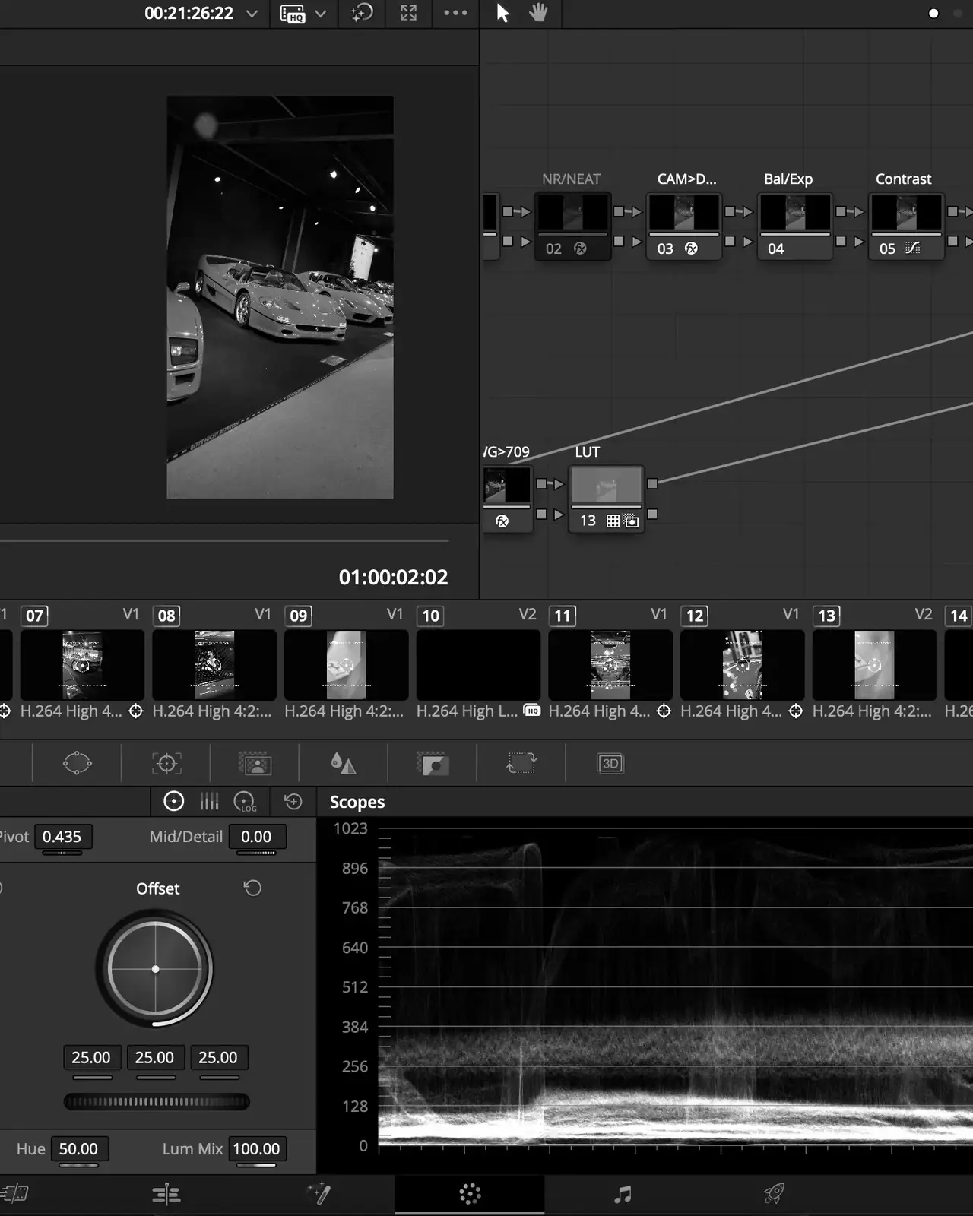Screen dimensions: 973x1216
Task: Open the viewer three-dot options menu
Action: pos(455,13)
